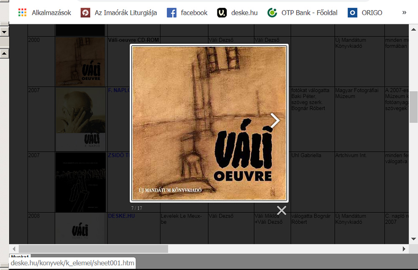
Task: Select the Uhl Gabriella cell
Action: coord(313,182)
